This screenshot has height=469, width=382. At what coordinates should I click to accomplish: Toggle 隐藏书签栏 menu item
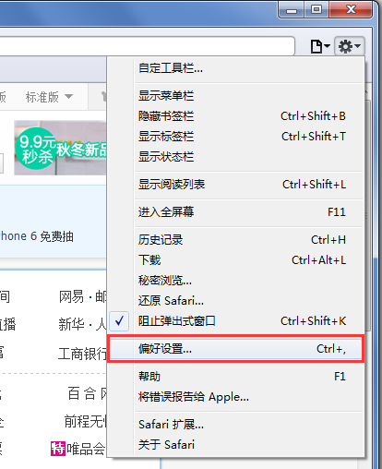pos(236,116)
